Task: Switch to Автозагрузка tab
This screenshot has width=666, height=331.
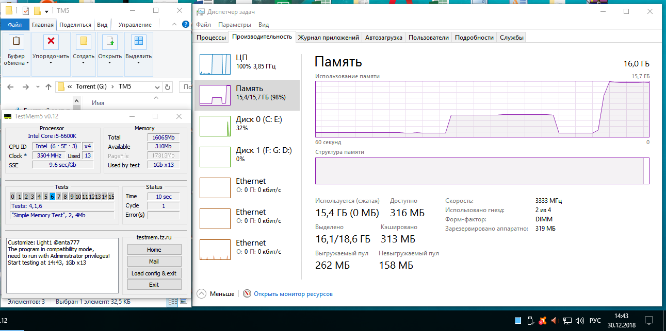Action: coord(384,37)
